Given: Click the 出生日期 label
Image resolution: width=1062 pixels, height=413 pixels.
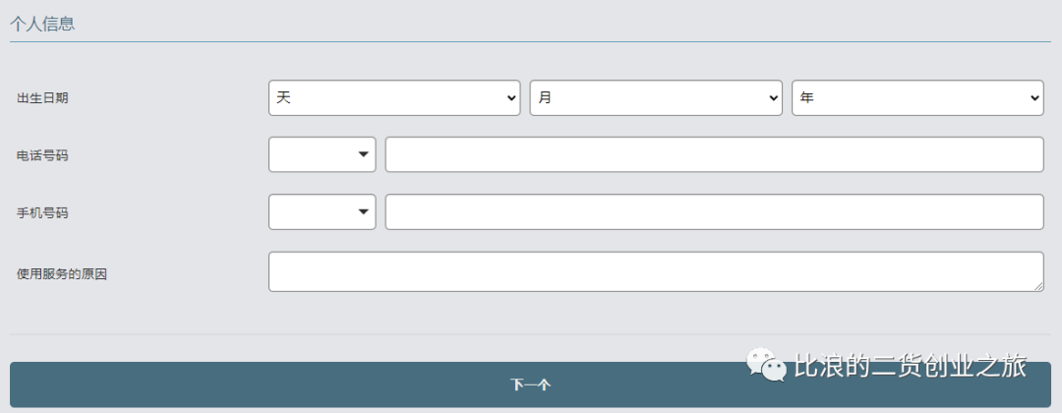Looking at the screenshot, I should [x=42, y=98].
